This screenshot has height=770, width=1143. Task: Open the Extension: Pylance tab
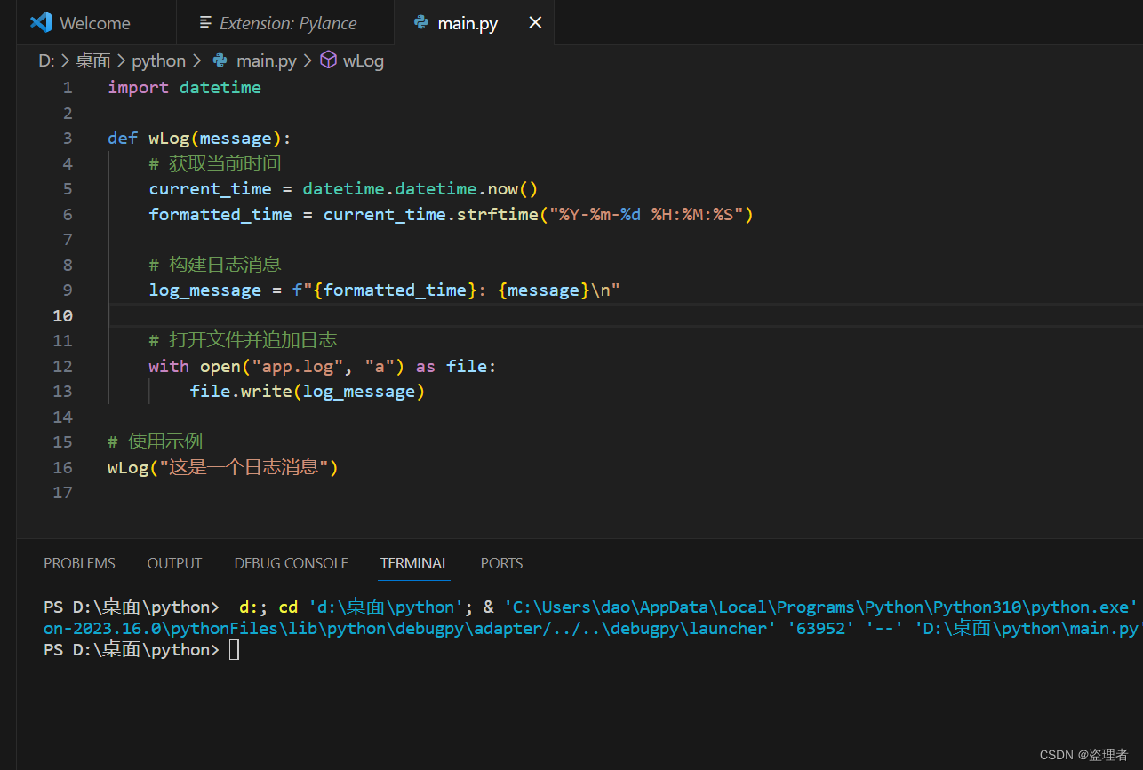(284, 23)
